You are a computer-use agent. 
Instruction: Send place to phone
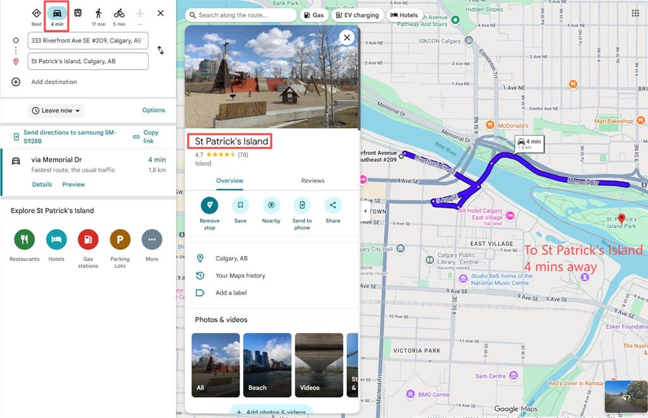pyautogui.click(x=302, y=205)
